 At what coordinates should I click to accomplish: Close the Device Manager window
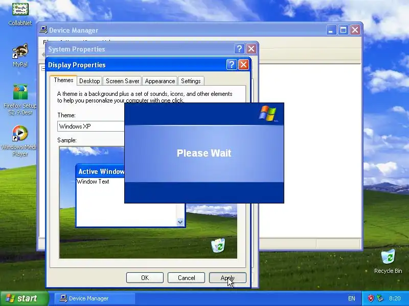coord(355,30)
